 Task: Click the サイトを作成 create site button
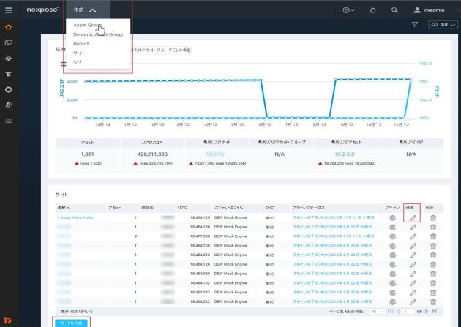[x=72, y=322]
